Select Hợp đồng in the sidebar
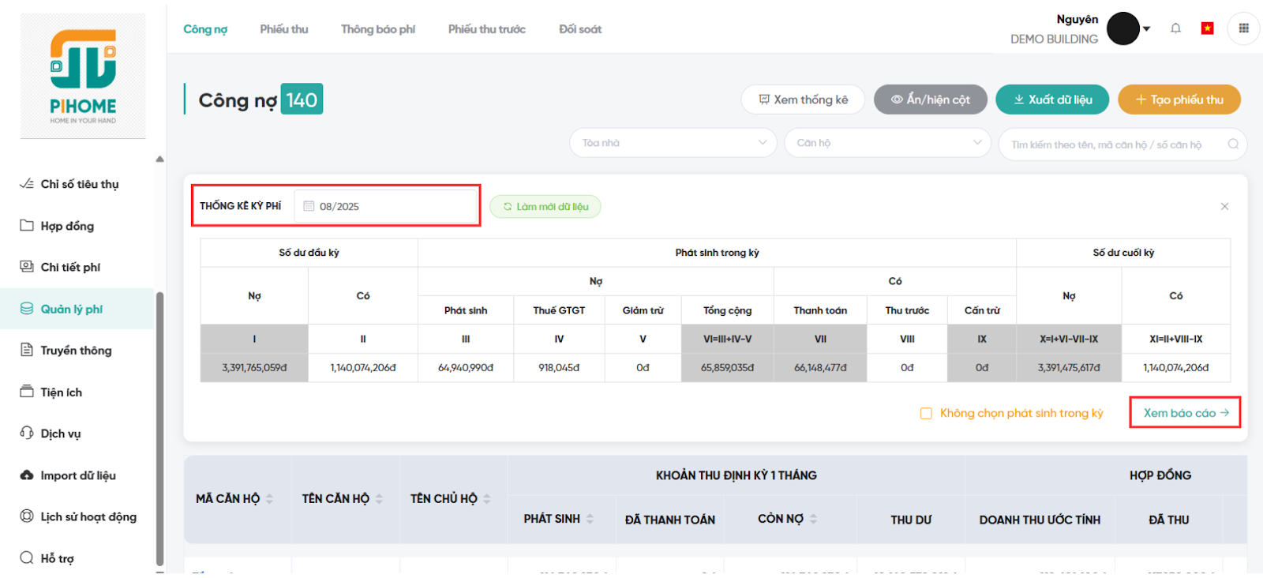This screenshot has width=1263, height=578. click(x=67, y=226)
